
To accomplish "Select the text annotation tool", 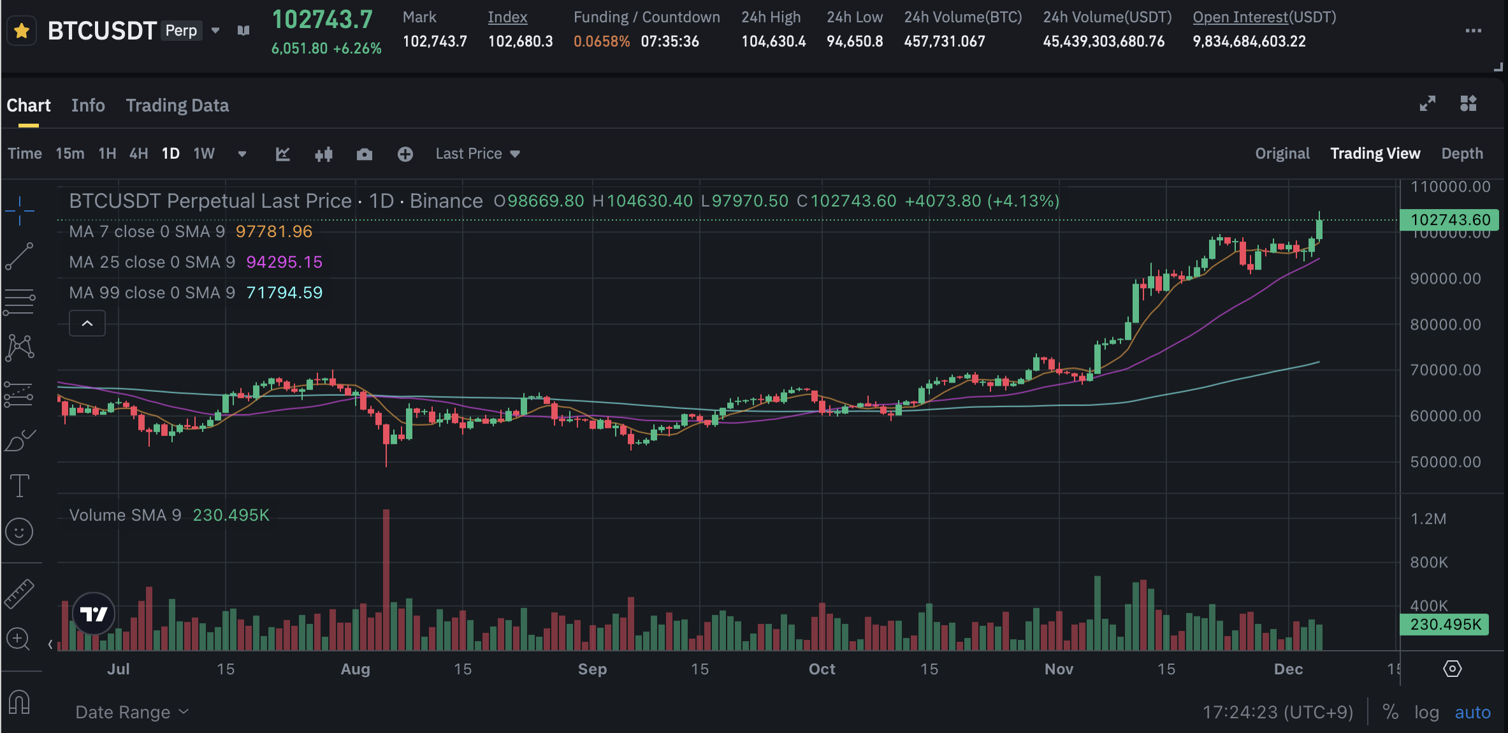I will [x=19, y=486].
